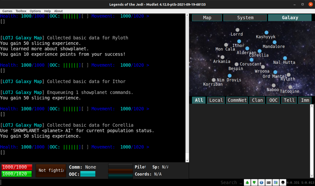Viewport: 315px width, 186px height.
Task: Show the Tell chat tab
Action: pos(289,100)
